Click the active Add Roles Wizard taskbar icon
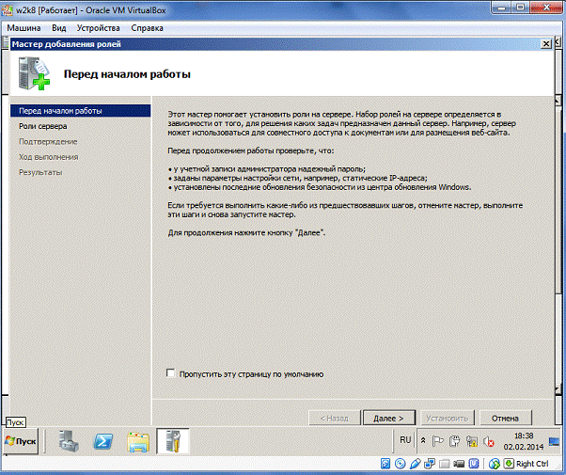Viewport: 566px width, 475px height. (x=173, y=441)
